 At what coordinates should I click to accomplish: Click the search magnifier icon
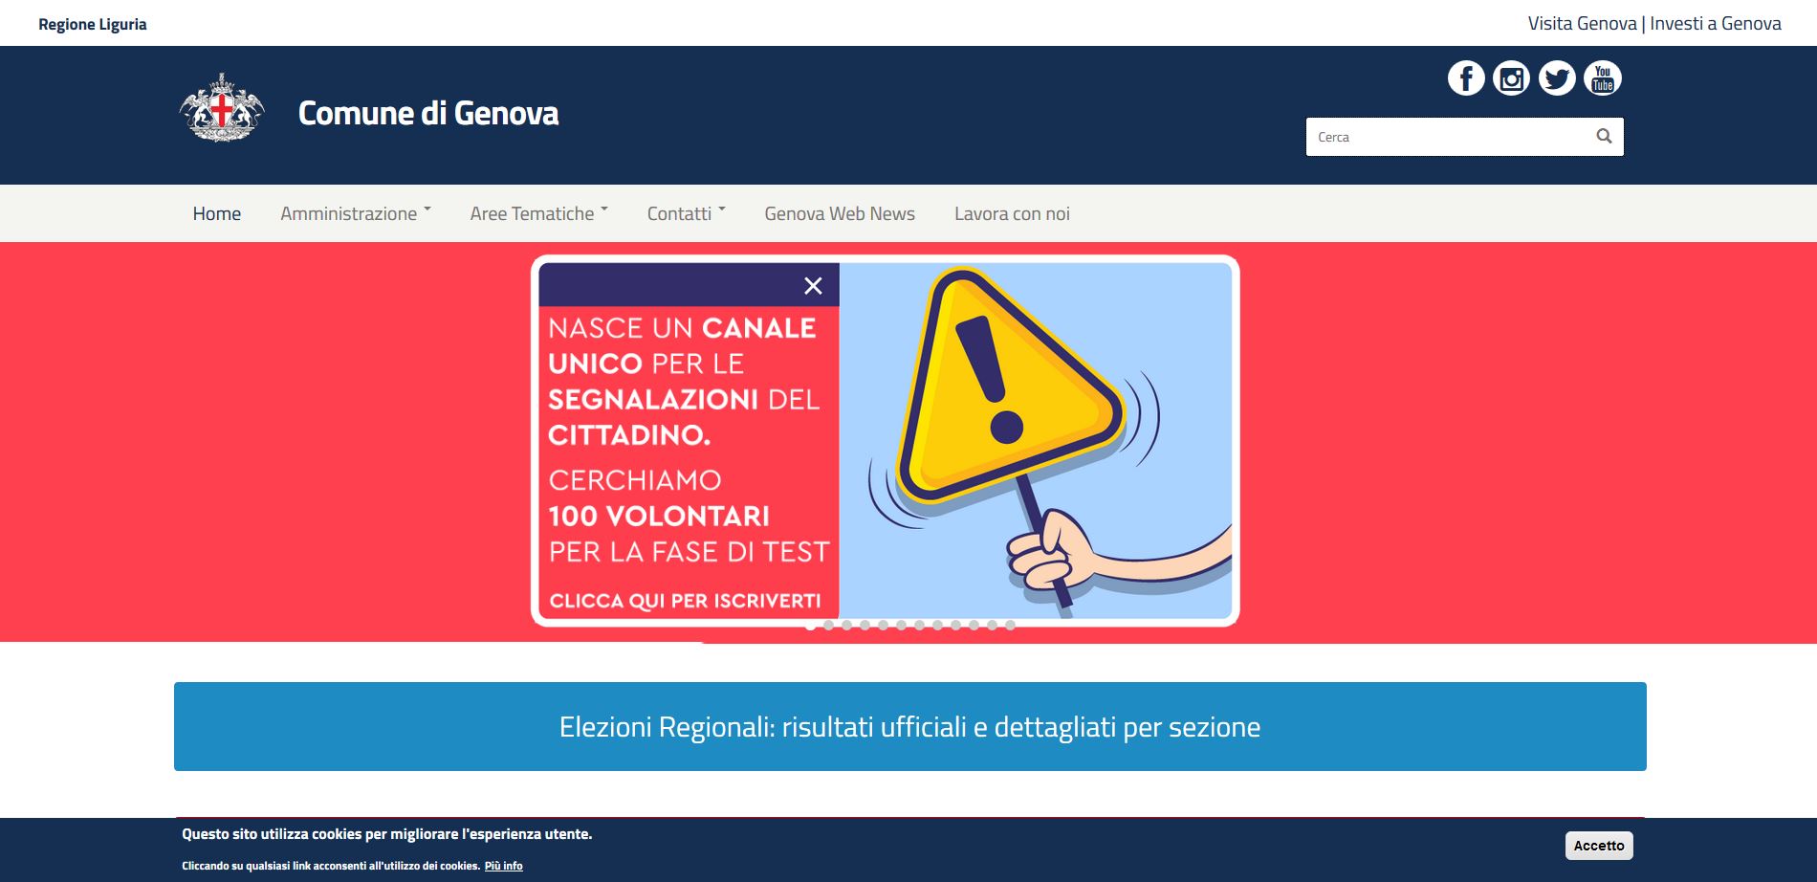(1604, 137)
